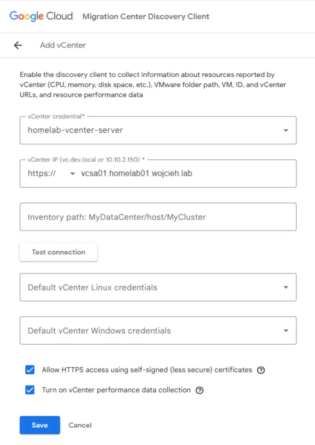
Task: Save the vCenter configuration
Action: (x=39, y=425)
